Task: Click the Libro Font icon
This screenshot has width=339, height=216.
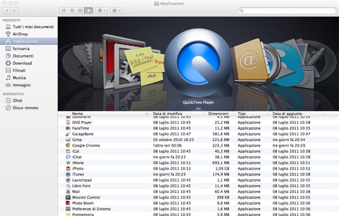Action: 68,186
